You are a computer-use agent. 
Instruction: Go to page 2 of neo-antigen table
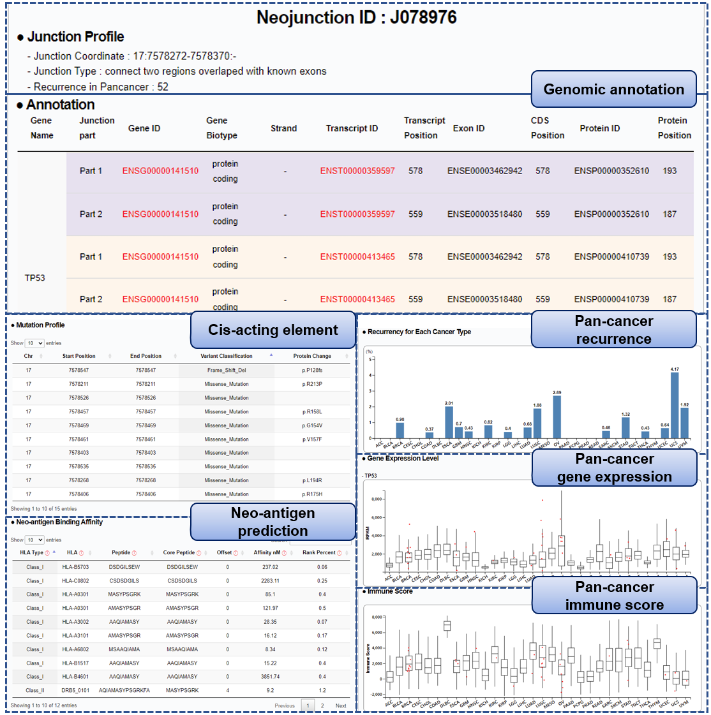322,705
